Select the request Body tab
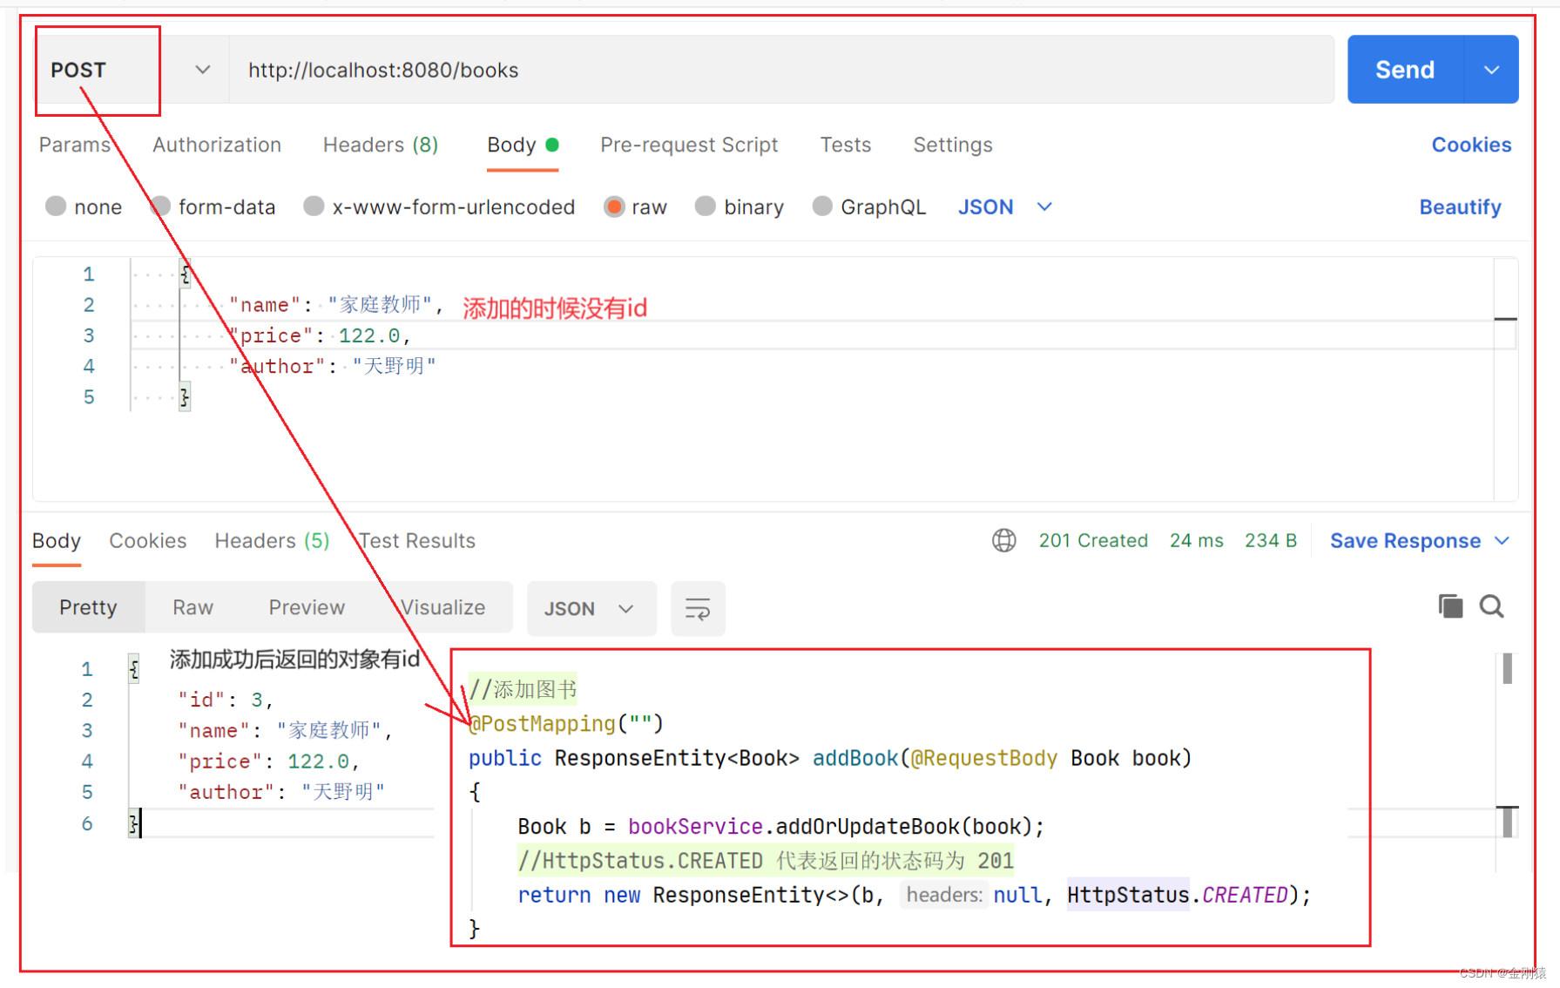1560x988 pixels. [523, 145]
